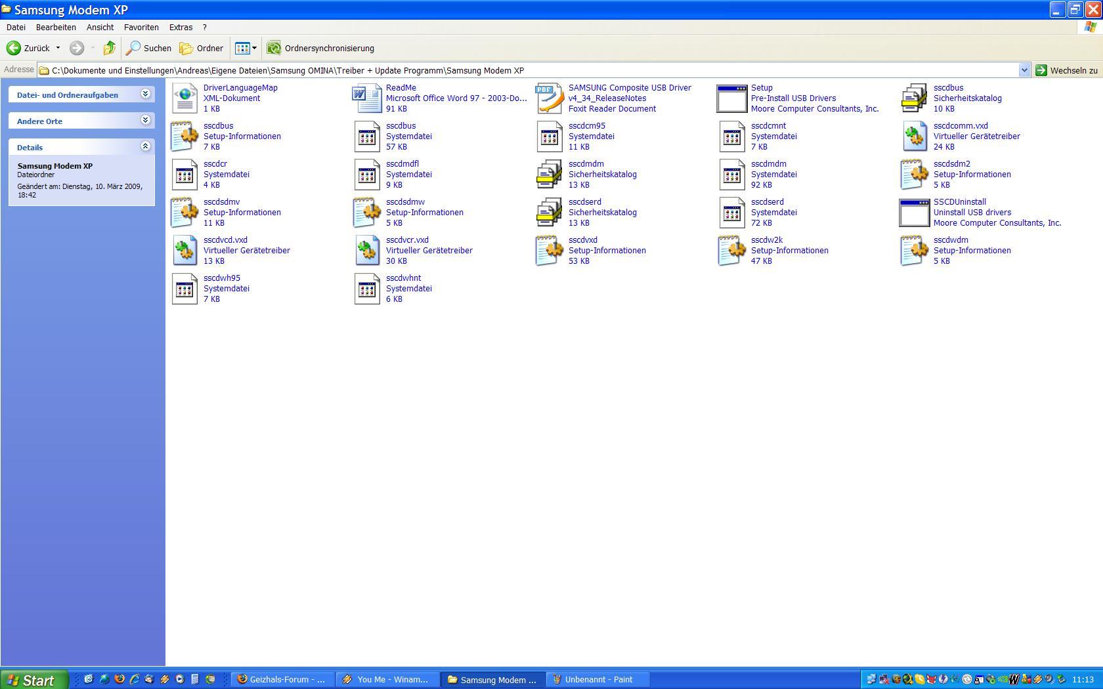Click the Zurück back button
Viewport: 1103px width, 689px height.
point(28,48)
